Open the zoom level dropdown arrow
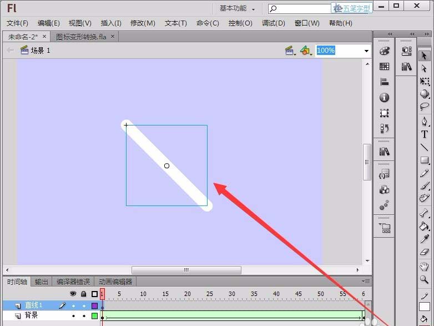Screen dimensions: 434x326 tap(366, 51)
